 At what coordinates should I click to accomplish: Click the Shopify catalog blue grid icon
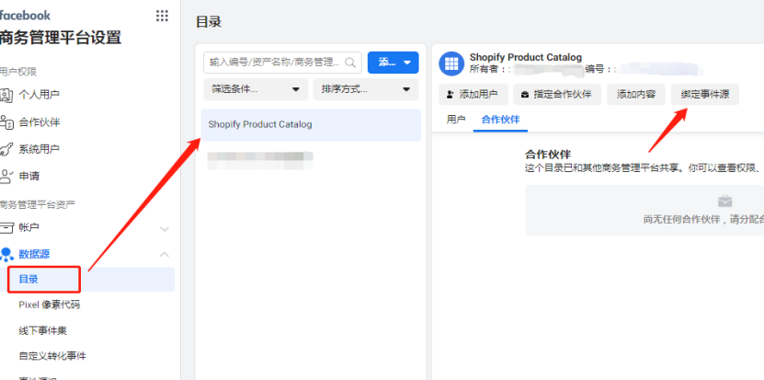(x=451, y=63)
